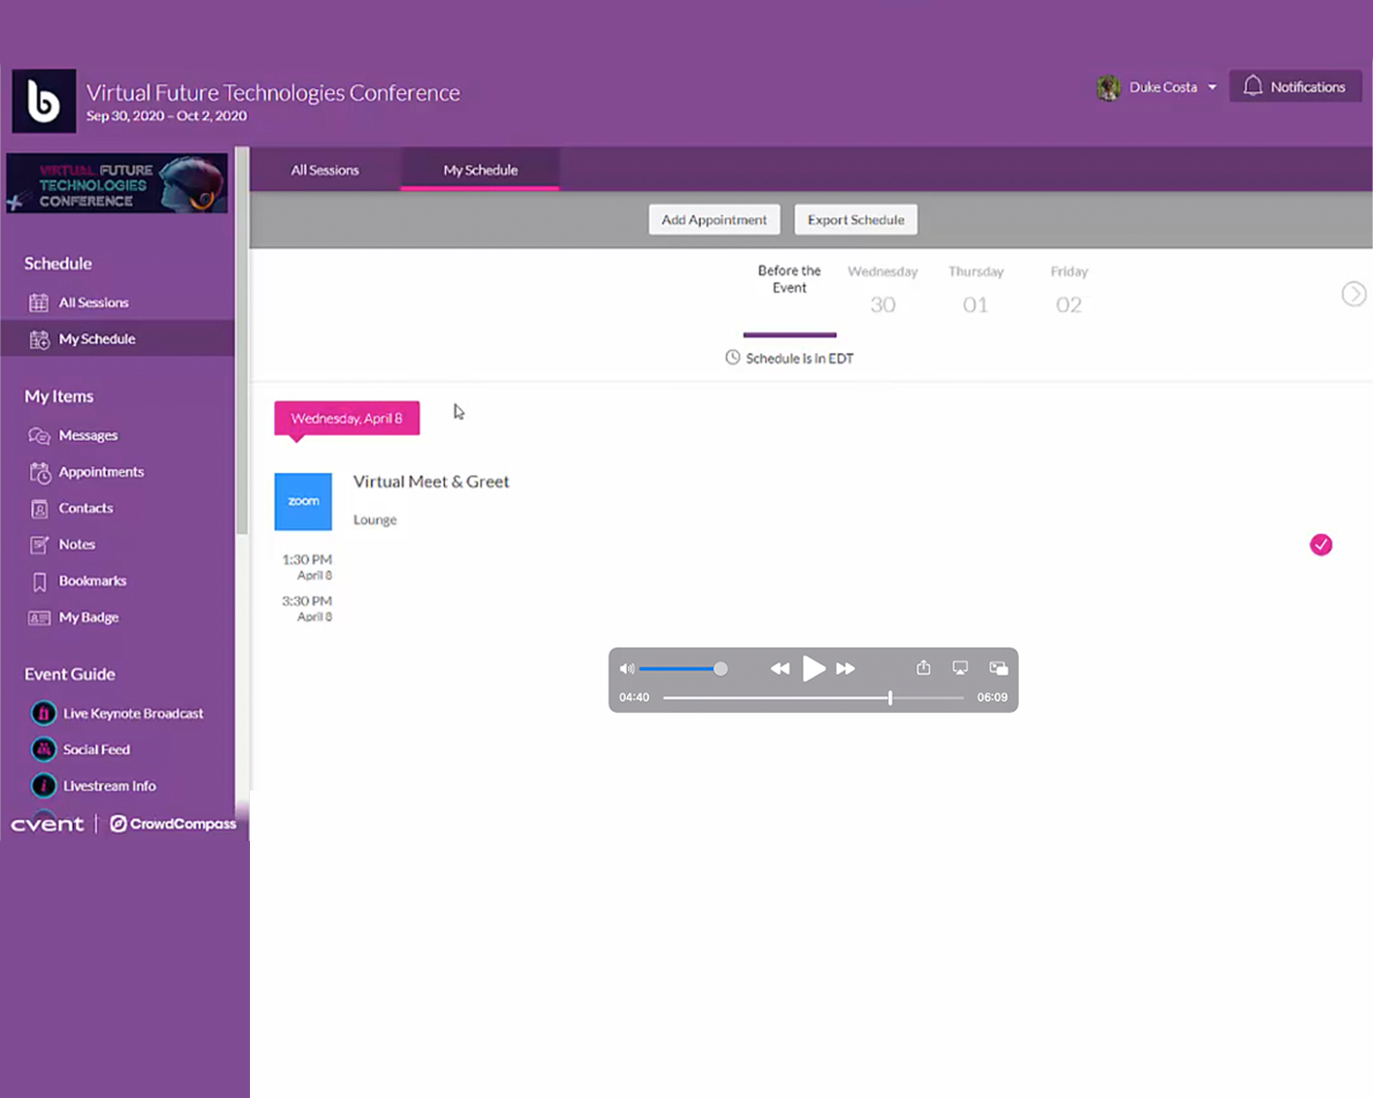Click the Export Schedule button
The width and height of the screenshot is (1373, 1098).
(856, 220)
